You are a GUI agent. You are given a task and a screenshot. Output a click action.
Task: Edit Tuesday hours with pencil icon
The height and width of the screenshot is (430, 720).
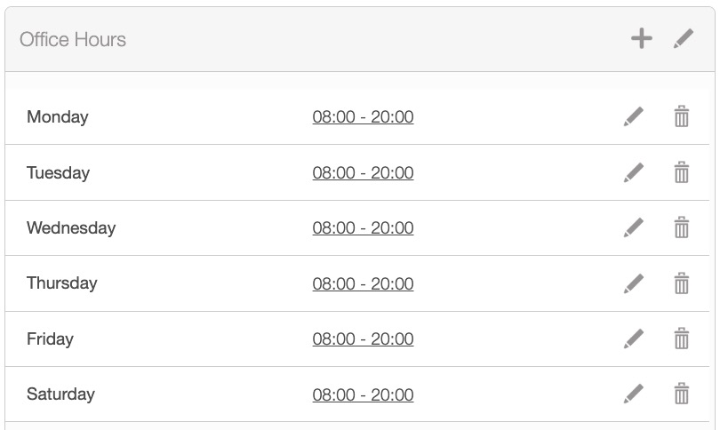633,172
